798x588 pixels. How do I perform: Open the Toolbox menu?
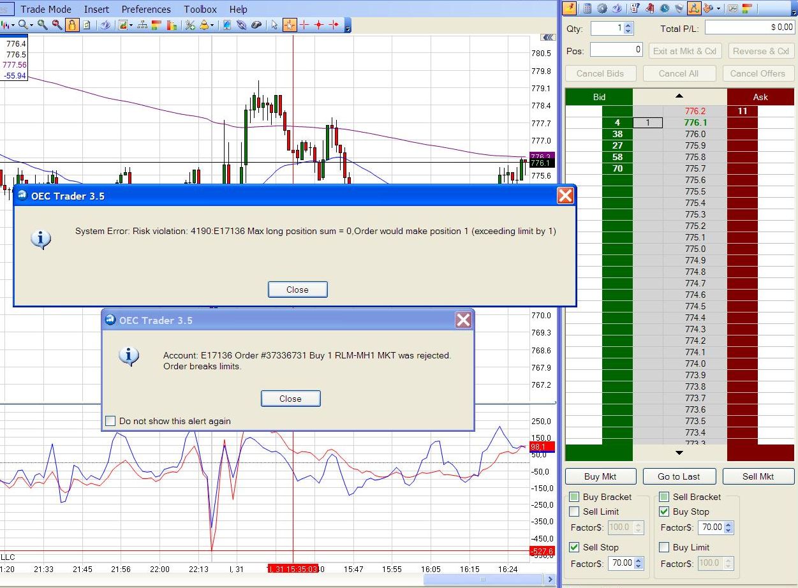[x=200, y=10]
